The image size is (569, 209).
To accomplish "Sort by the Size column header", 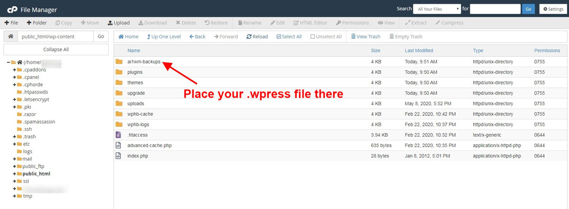I will tap(376, 51).
